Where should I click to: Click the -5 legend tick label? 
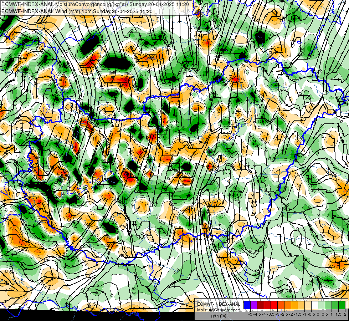[250, 314]
